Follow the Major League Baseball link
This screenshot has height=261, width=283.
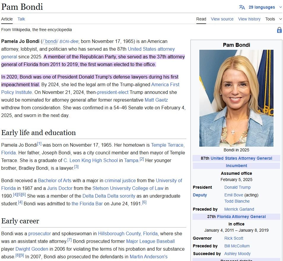[150, 241]
